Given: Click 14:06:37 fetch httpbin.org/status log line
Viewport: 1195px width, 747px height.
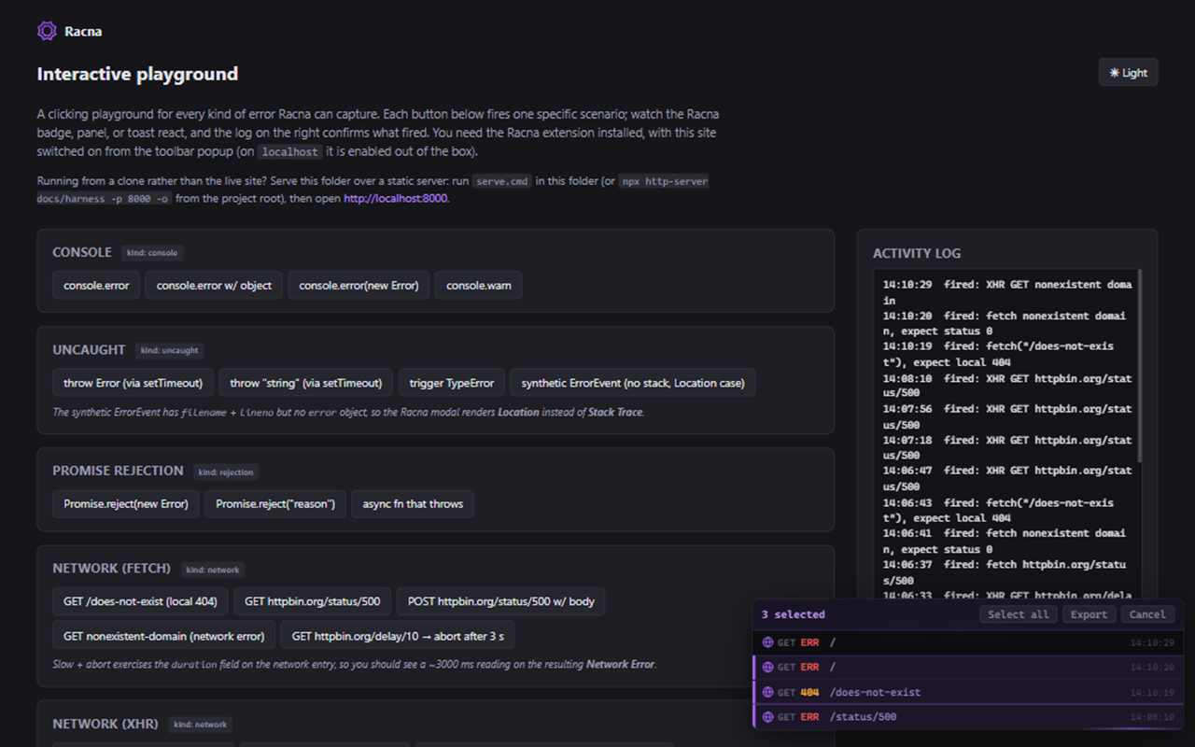Looking at the screenshot, I should (x=1006, y=572).
